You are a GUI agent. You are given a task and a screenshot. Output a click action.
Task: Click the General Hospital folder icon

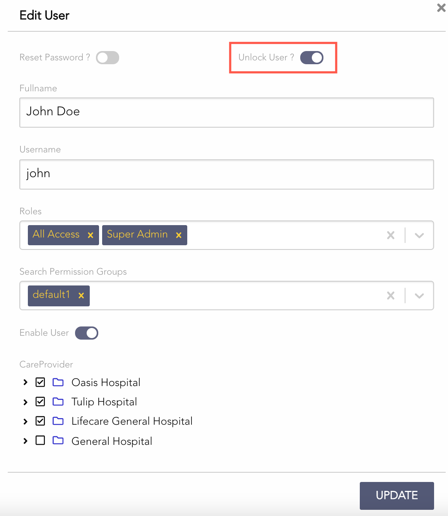(58, 440)
